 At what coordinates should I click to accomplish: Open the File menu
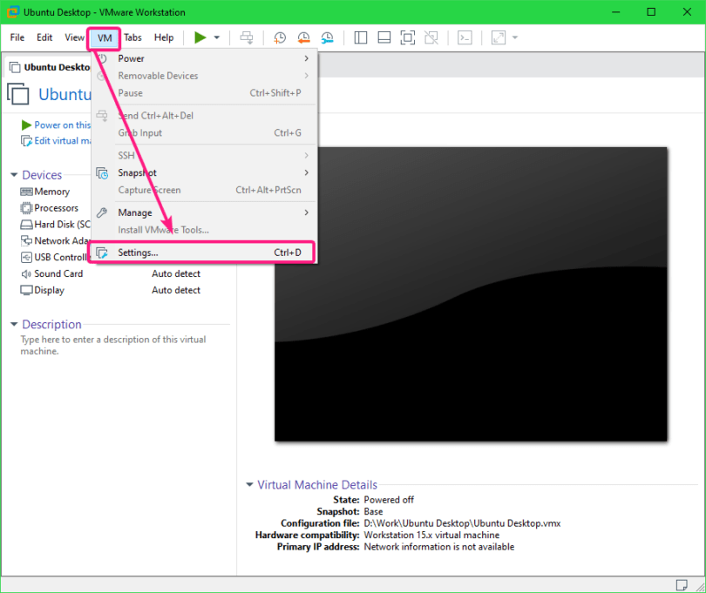(x=17, y=37)
